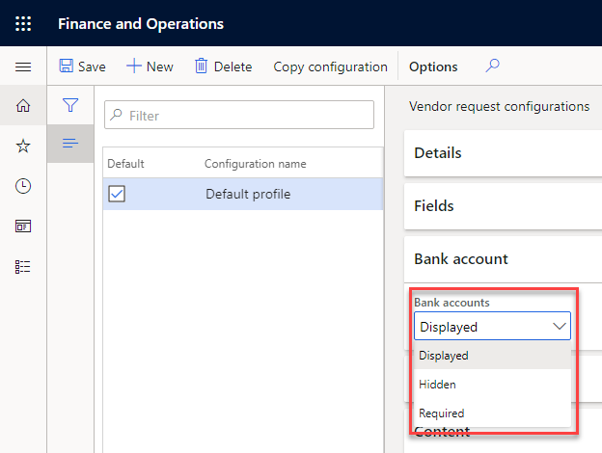Choose Required in the dropdown list
Image resolution: width=602 pixels, height=453 pixels.
(492, 413)
